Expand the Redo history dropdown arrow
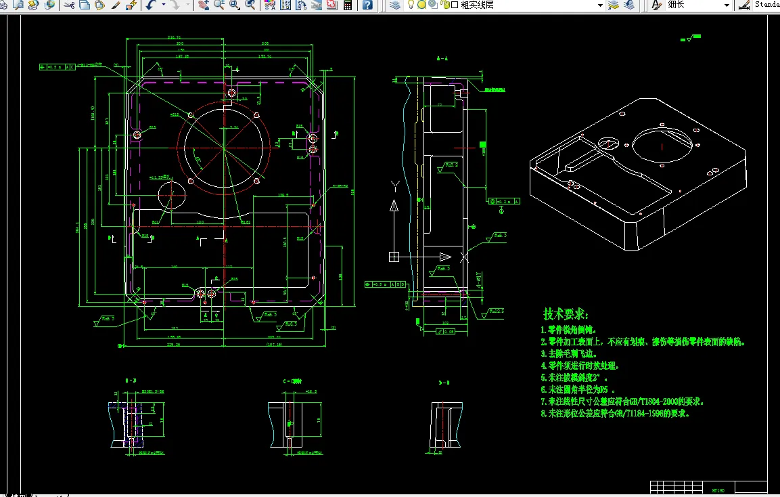The width and height of the screenshot is (780, 497). click(187, 5)
